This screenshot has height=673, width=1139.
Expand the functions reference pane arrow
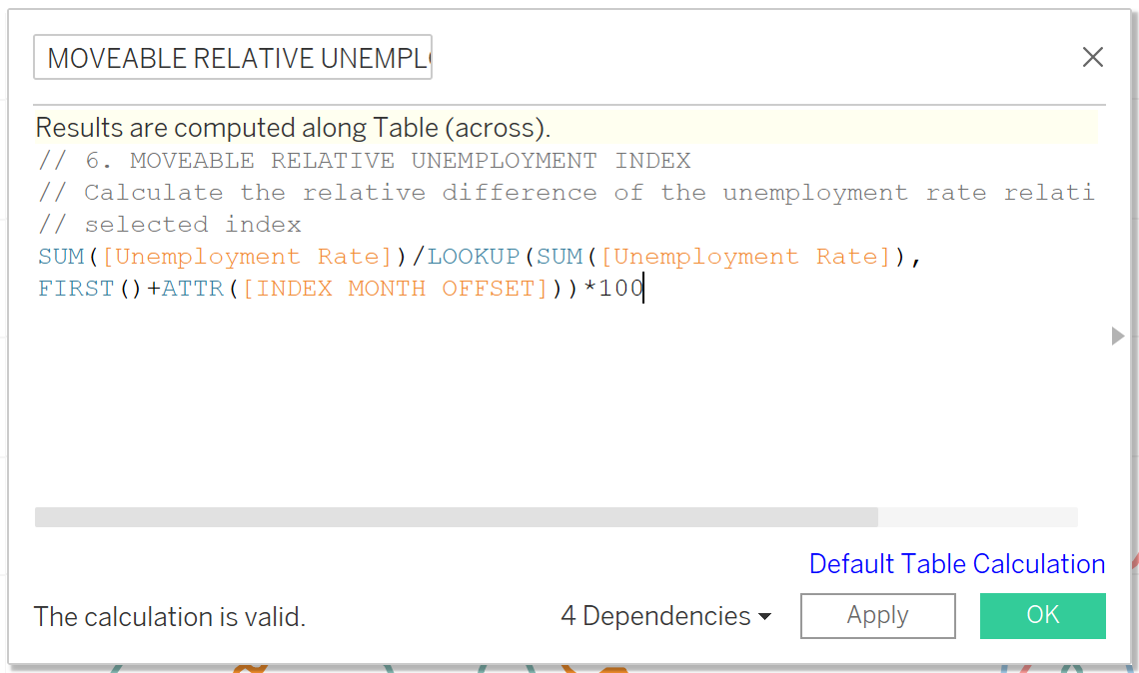click(1116, 336)
